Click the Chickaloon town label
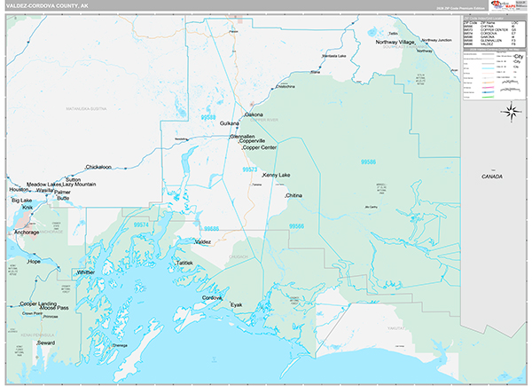This screenshot has width=532, height=386. pos(98,167)
